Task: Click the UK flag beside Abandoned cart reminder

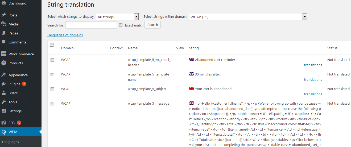Action: pyautogui.click(x=192, y=60)
